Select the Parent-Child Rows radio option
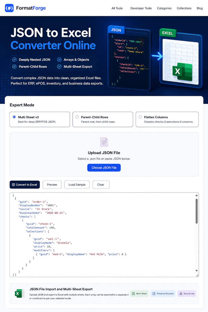 point(77,117)
